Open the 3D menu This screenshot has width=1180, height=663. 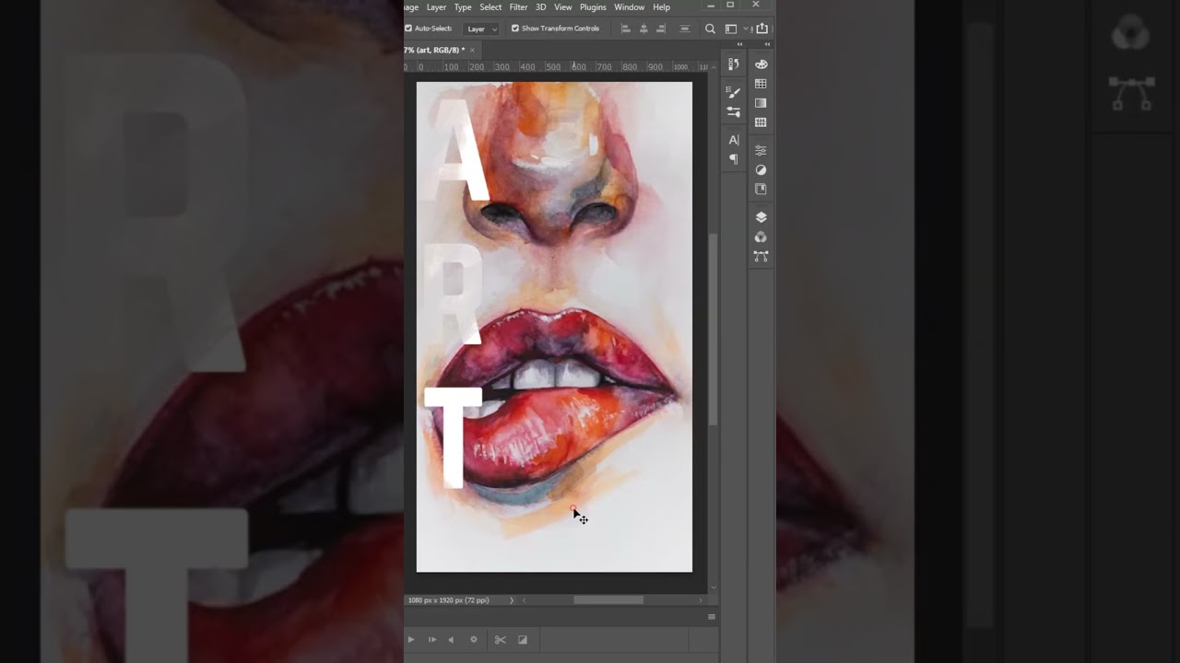pos(541,7)
